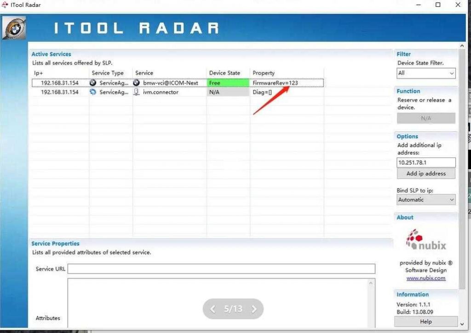The image size is (471, 333).
Task: Click the main vertical scrollbar track
Action: [462, 305]
